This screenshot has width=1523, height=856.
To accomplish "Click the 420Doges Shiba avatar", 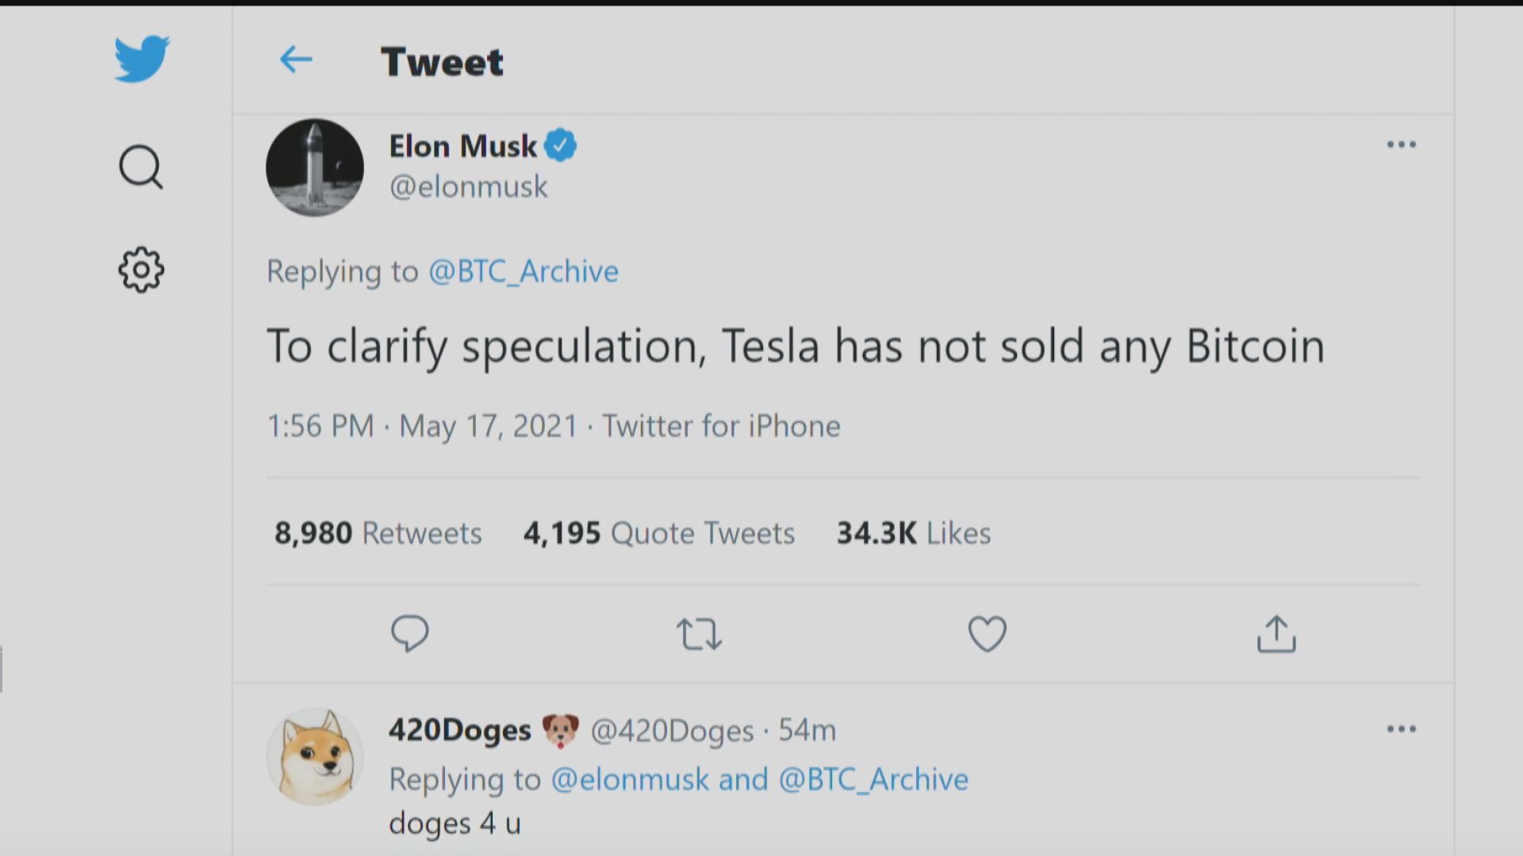I will coord(314,755).
